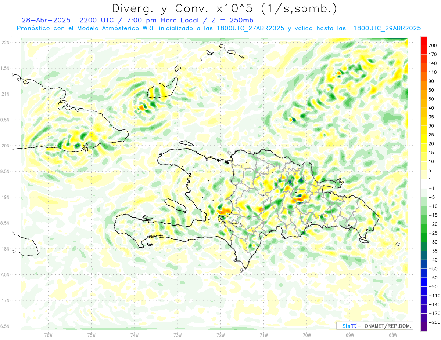
Task: Click the color scale segment between 60 and 50
Action: [x=424, y=95]
